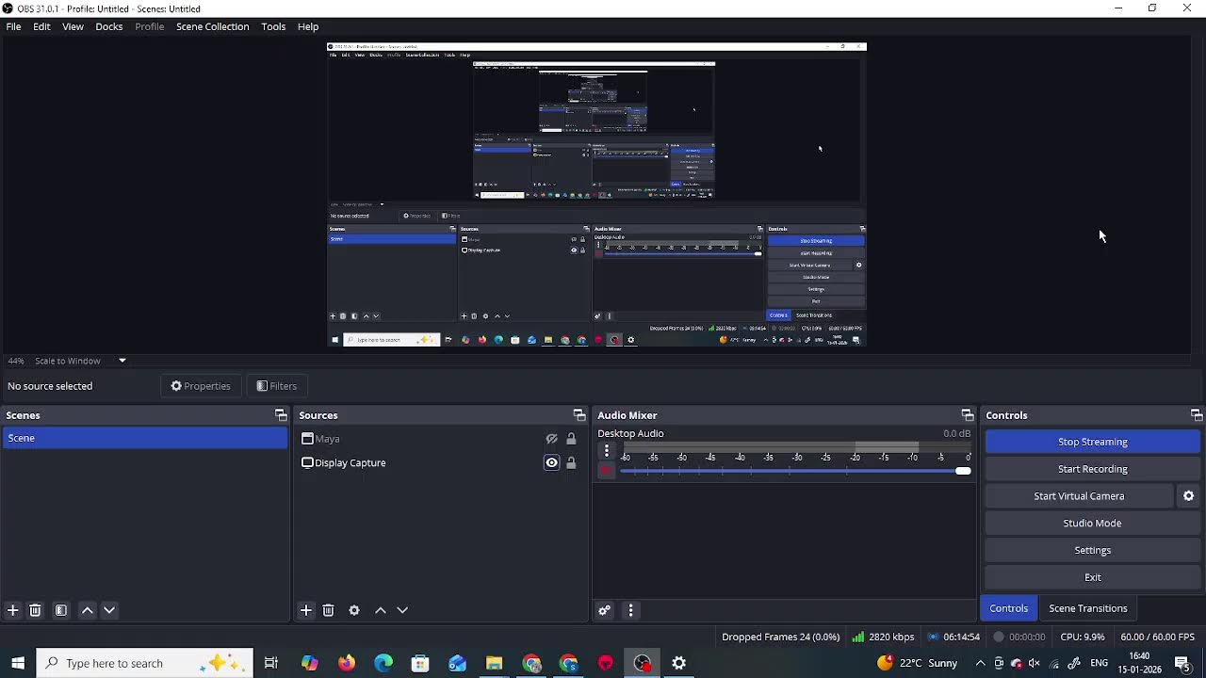1206x678 pixels.
Task: Add a new scene with plus icon
Action: pyautogui.click(x=13, y=610)
